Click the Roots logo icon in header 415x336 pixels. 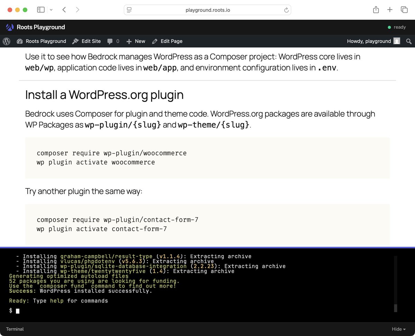pyautogui.click(x=10, y=27)
